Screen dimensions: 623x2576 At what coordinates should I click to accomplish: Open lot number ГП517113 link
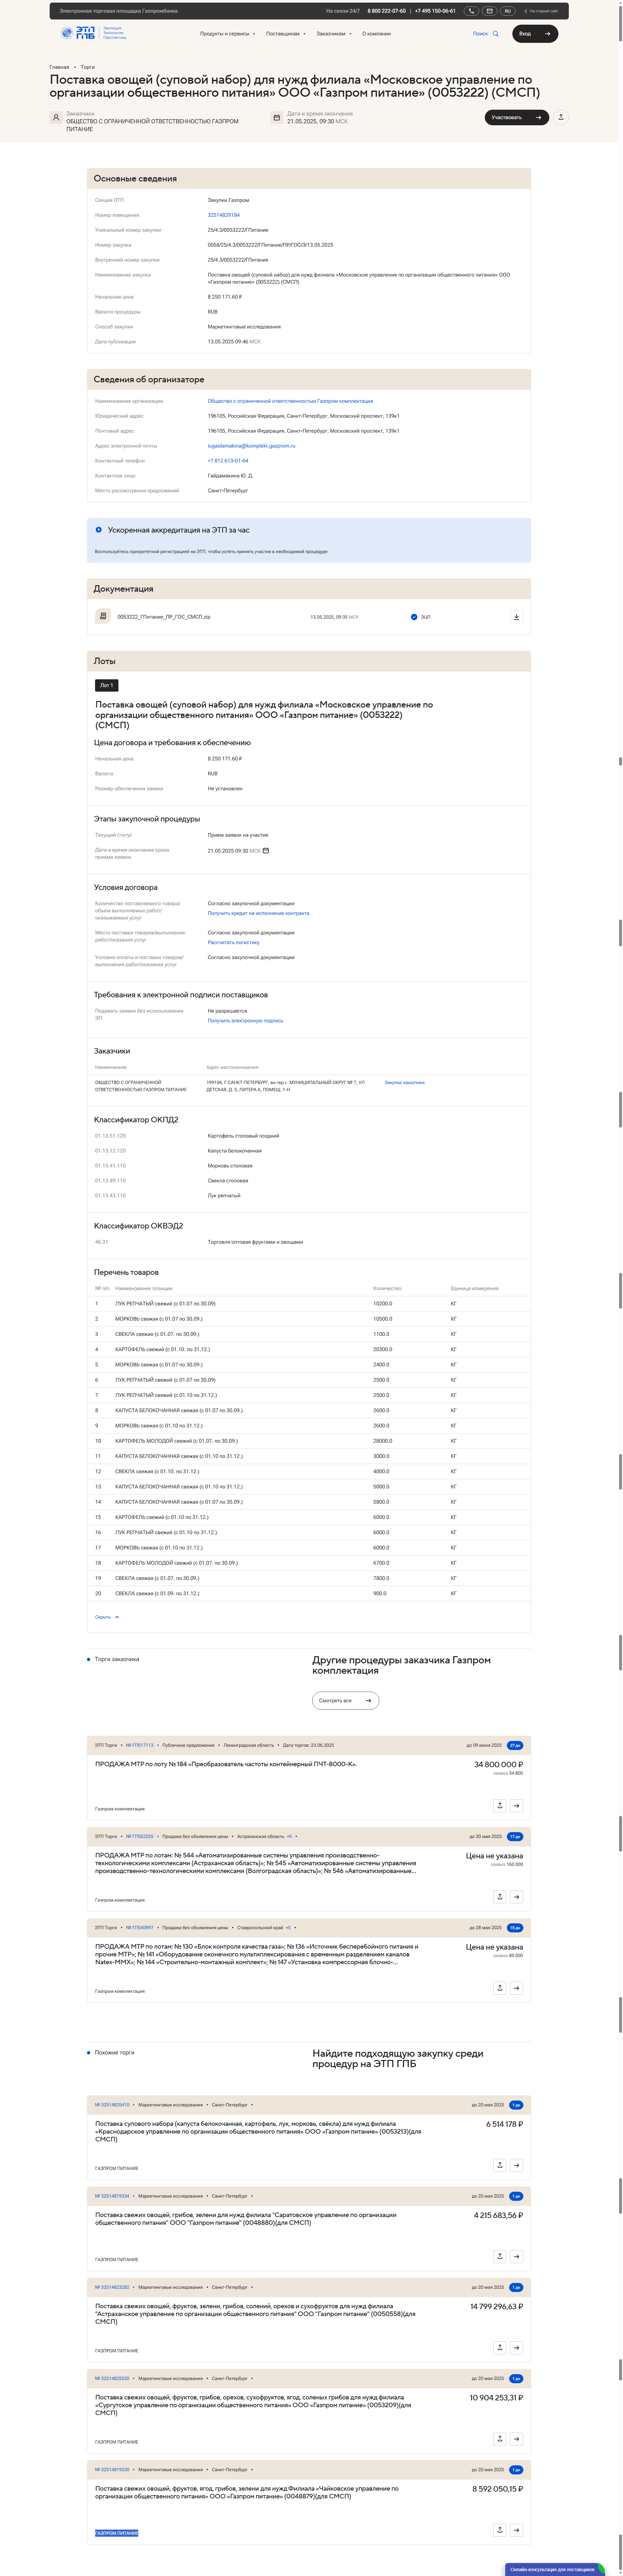pyautogui.click(x=140, y=1745)
